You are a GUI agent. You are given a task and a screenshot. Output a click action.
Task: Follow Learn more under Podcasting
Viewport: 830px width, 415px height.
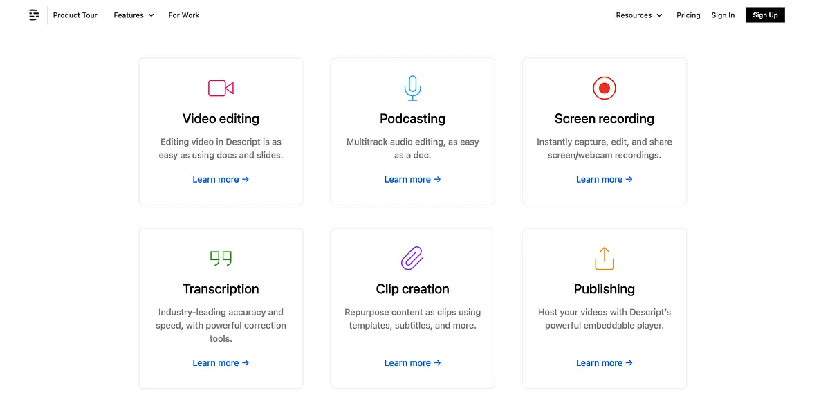tap(412, 179)
